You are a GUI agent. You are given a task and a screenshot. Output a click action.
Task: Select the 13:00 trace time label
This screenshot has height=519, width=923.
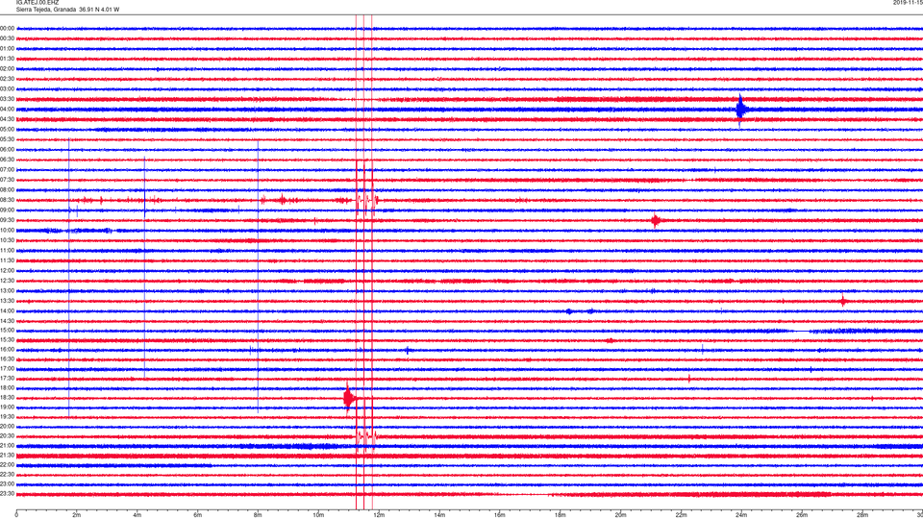point(8,290)
